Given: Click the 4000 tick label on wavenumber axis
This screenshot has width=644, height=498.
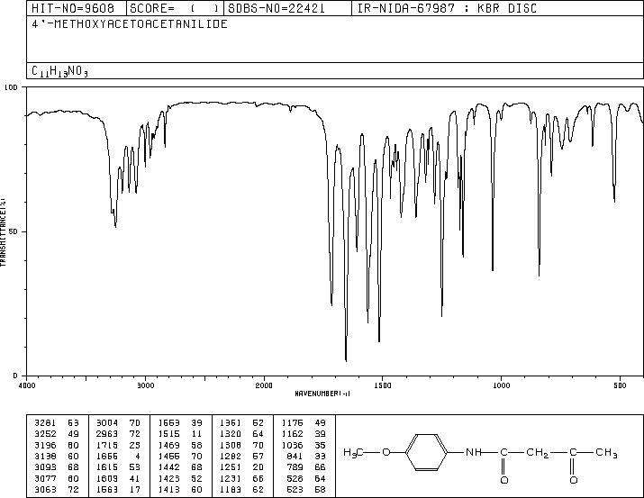Looking at the screenshot, I should (x=27, y=385).
